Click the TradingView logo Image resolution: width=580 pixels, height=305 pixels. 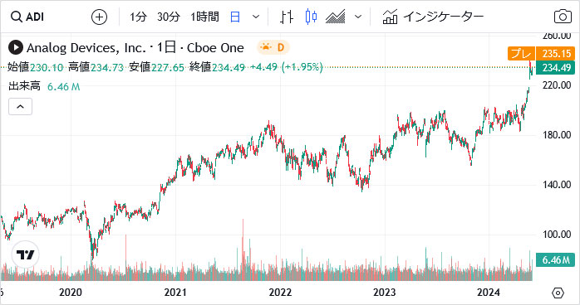tap(26, 254)
